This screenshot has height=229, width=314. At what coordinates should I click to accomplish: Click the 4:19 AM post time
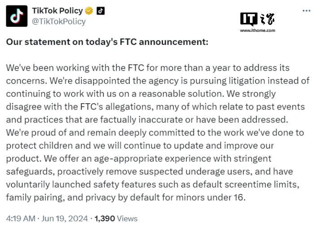(21, 219)
